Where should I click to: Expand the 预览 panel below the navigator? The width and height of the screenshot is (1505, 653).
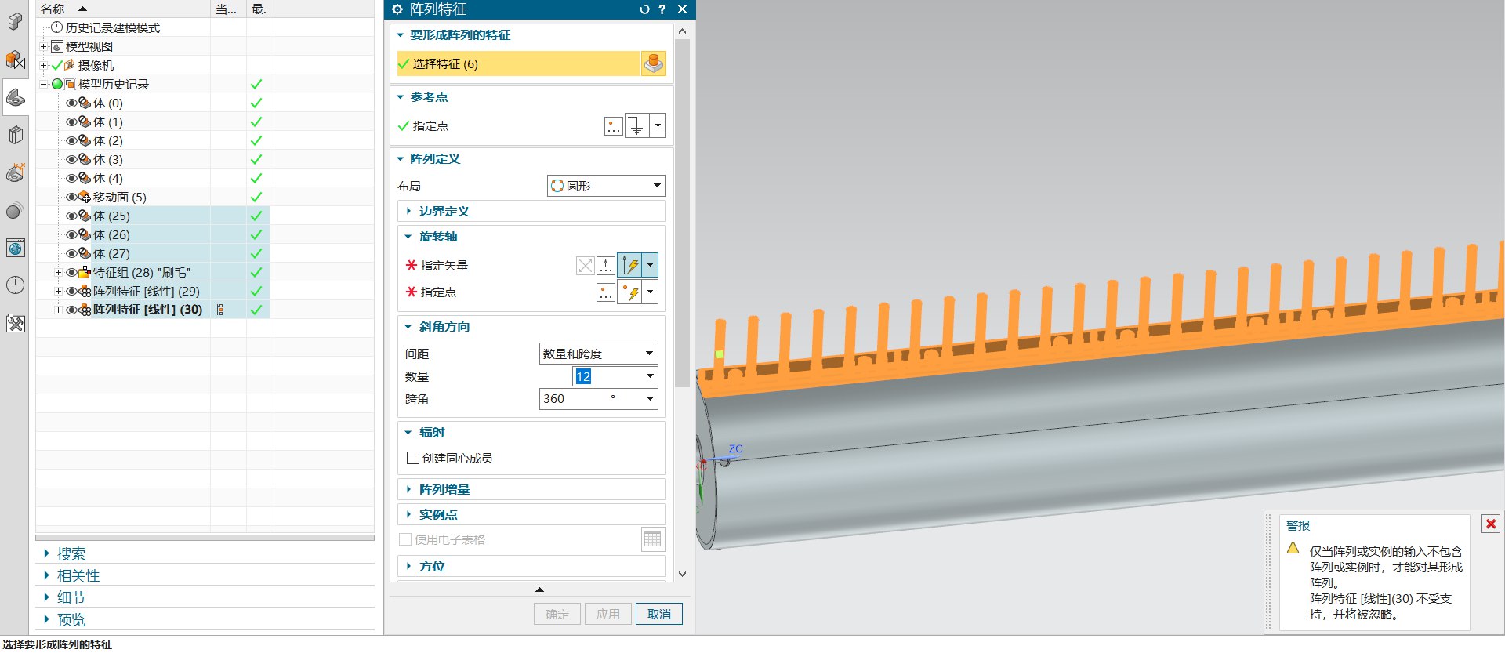[x=71, y=619]
